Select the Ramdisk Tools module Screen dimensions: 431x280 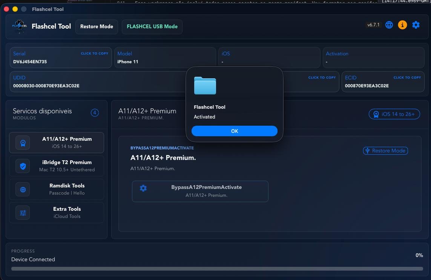pos(57,189)
